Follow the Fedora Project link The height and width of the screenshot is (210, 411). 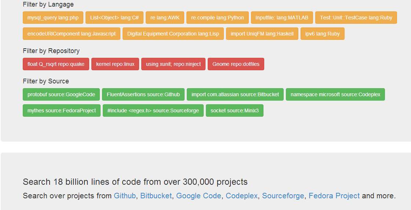pos(334,196)
